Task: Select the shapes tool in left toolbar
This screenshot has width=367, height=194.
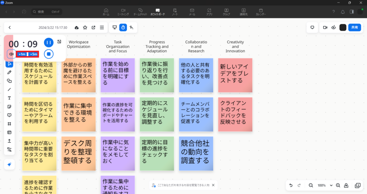Action: pos(9,81)
